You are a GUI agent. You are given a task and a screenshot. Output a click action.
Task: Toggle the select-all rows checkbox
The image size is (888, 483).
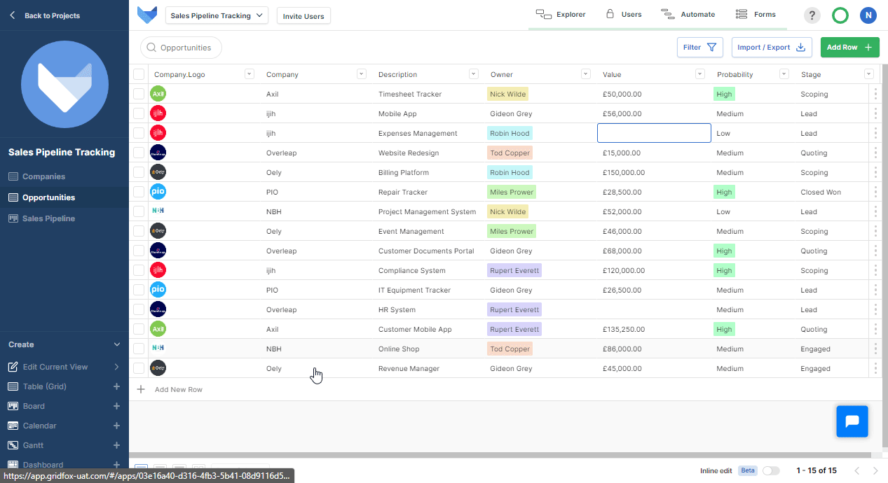[x=139, y=74]
